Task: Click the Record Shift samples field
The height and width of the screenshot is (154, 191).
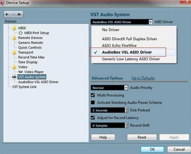Action: (x=108, y=125)
